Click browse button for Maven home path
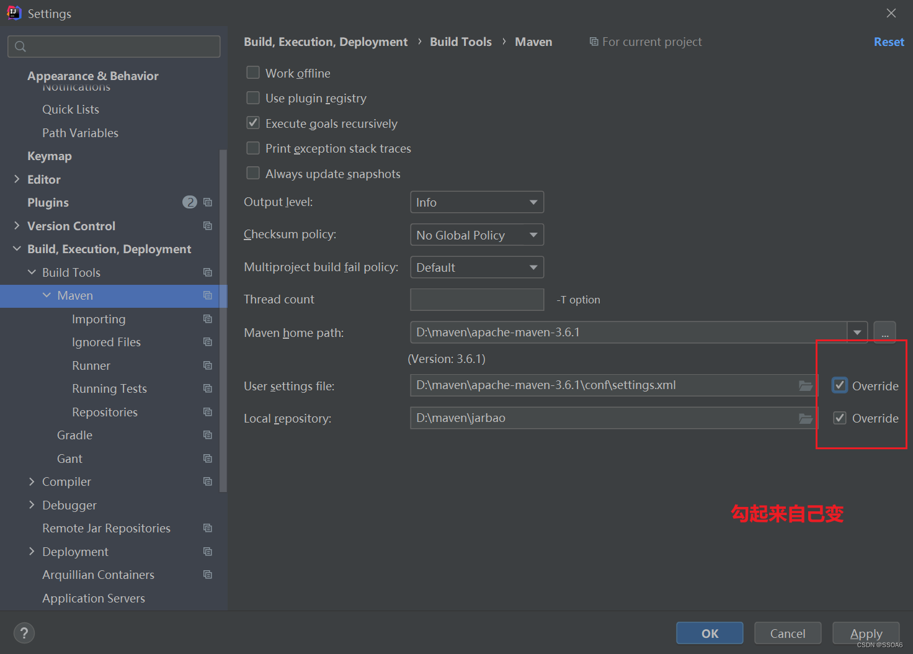Screen dimensions: 913x654 tap(885, 333)
